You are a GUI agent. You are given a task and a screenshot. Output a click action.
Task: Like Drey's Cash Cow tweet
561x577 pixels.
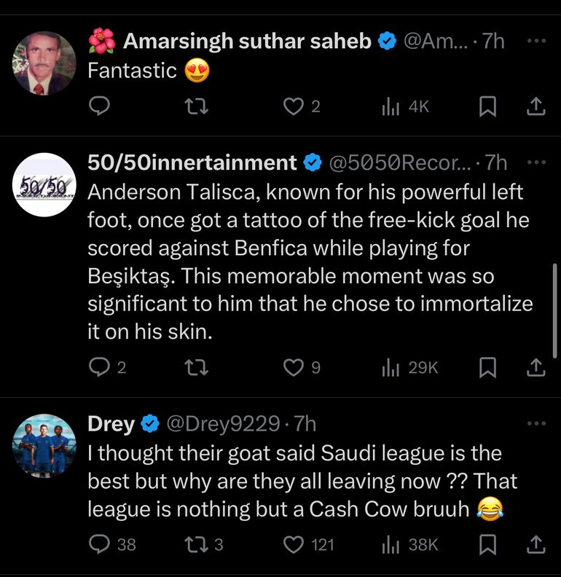[293, 543]
